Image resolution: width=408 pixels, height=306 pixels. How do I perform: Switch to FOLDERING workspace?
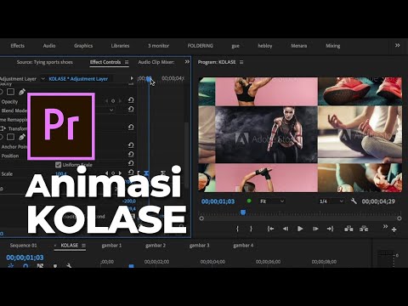pyautogui.click(x=201, y=46)
